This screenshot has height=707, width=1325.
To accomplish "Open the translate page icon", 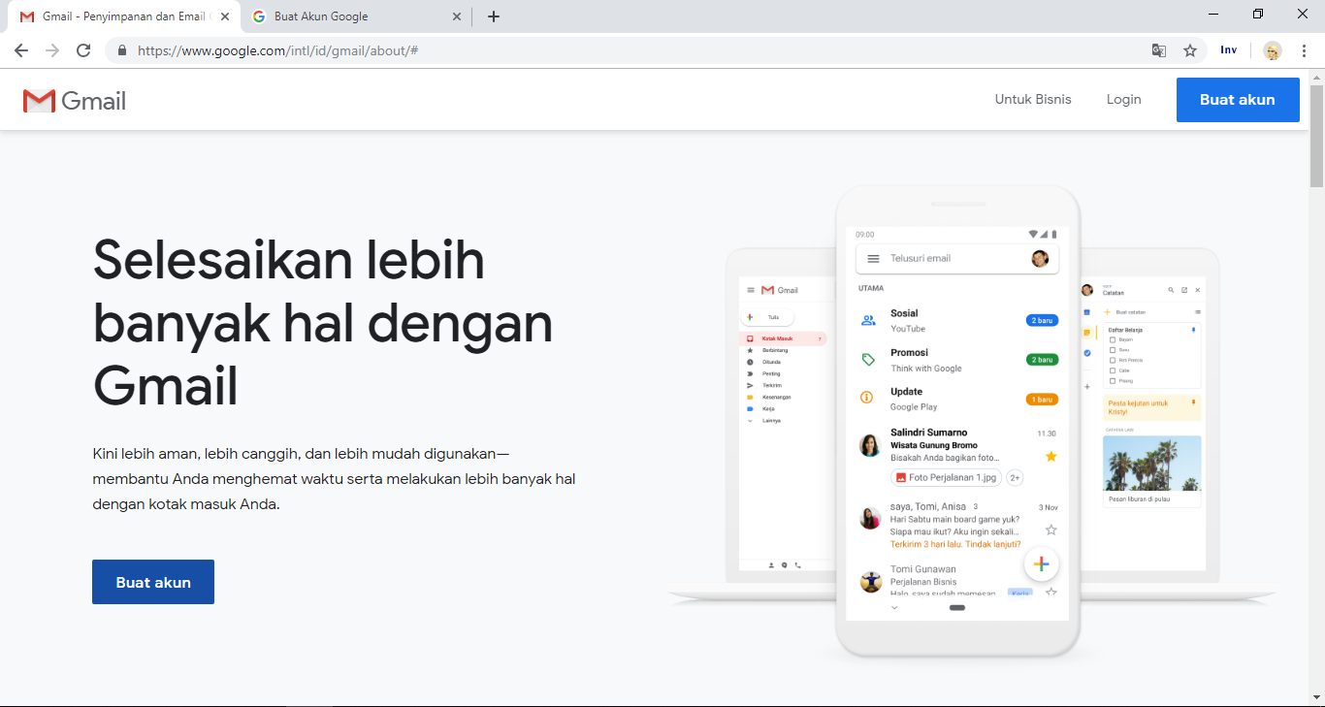I will coord(1159,50).
